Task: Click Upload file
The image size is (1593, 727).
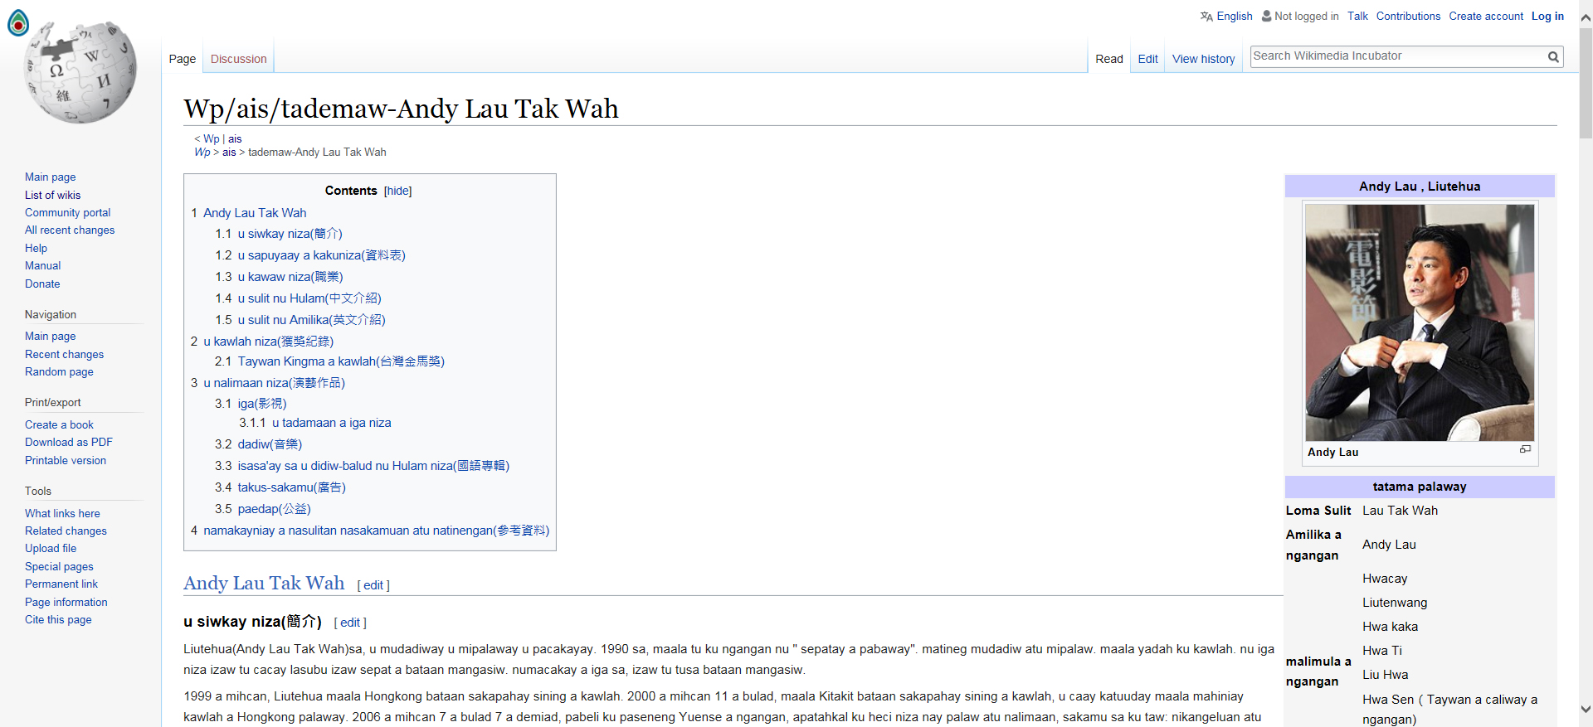Action: [x=51, y=548]
